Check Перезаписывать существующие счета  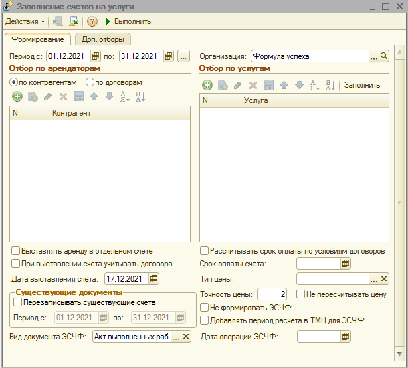click(x=17, y=302)
